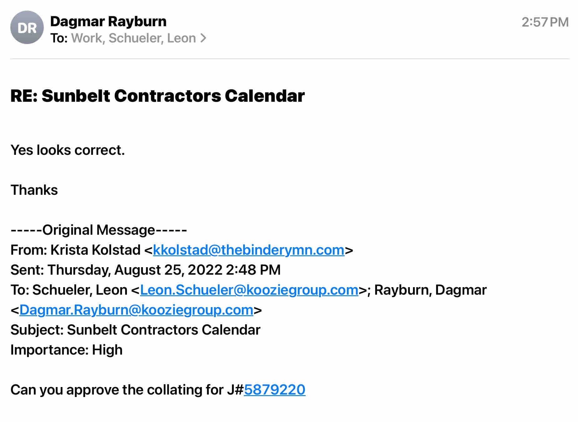Click the RE: Sunbelt Contractors Calendar heading
578x422 pixels.
pyautogui.click(x=158, y=96)
